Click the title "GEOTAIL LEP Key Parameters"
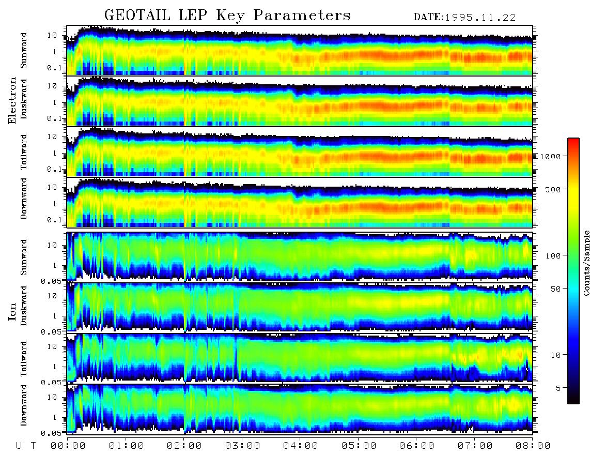This screenshot has width=590, height=455. 227,16
